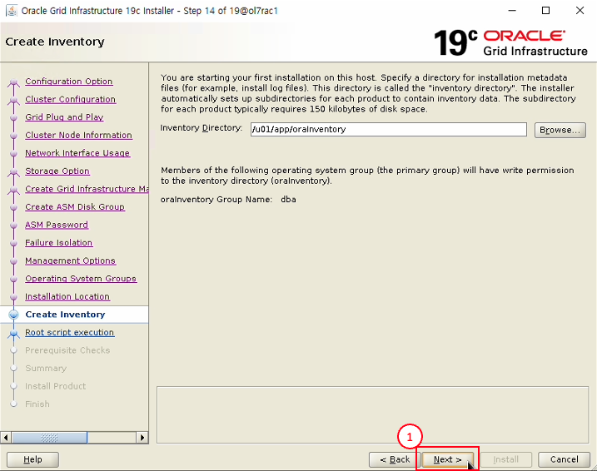Viewport: 597px width, 471px height.
Task: Click the Create Inventory step bullet icon
Action: click(x=13, y=315)
